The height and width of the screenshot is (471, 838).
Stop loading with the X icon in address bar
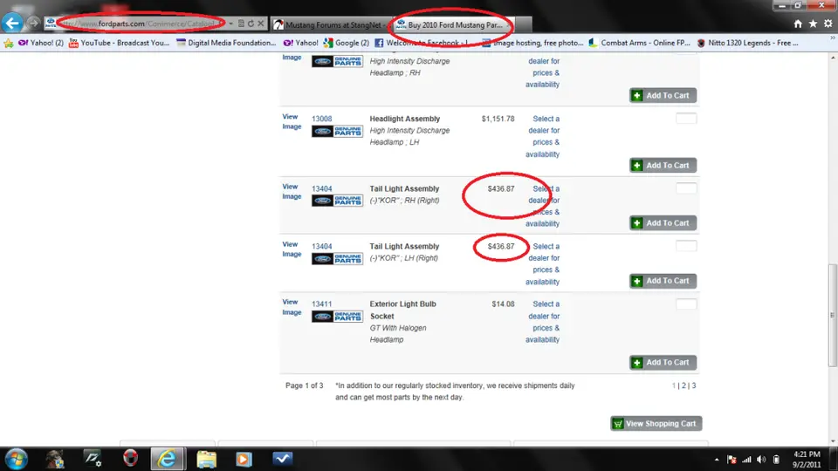tap(261, 24)
